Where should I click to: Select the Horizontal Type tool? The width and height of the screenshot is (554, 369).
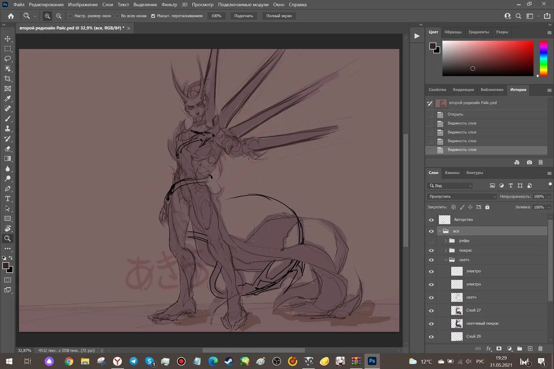(x=8, y=199)
